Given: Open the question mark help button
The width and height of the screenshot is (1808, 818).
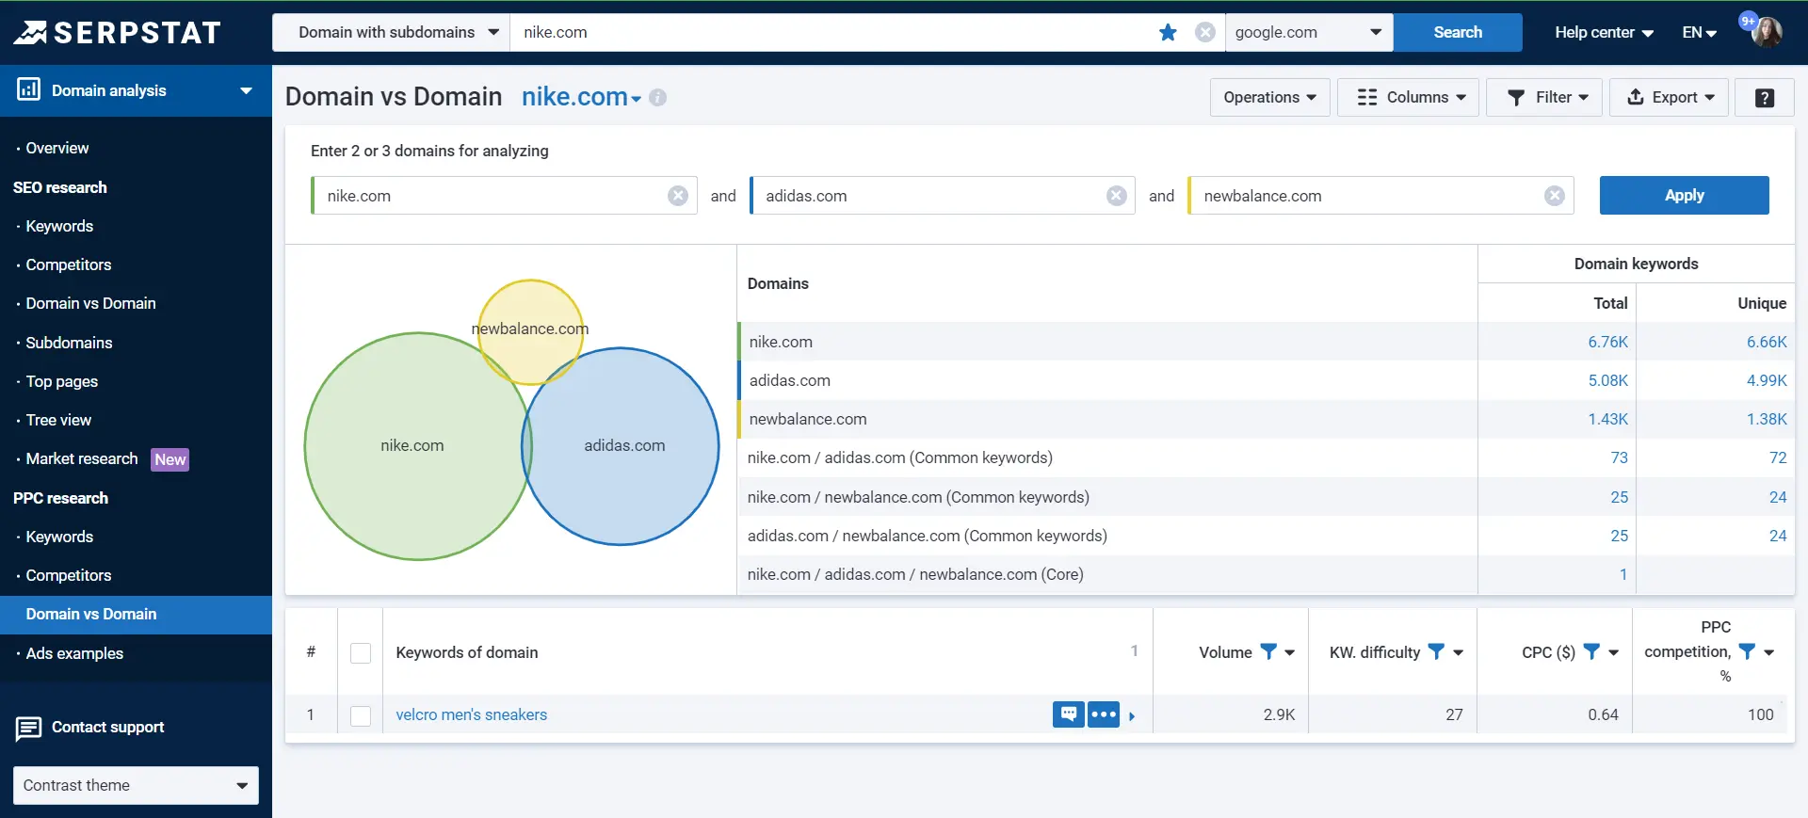Looking at the screenshot, I should point(1765,97).
